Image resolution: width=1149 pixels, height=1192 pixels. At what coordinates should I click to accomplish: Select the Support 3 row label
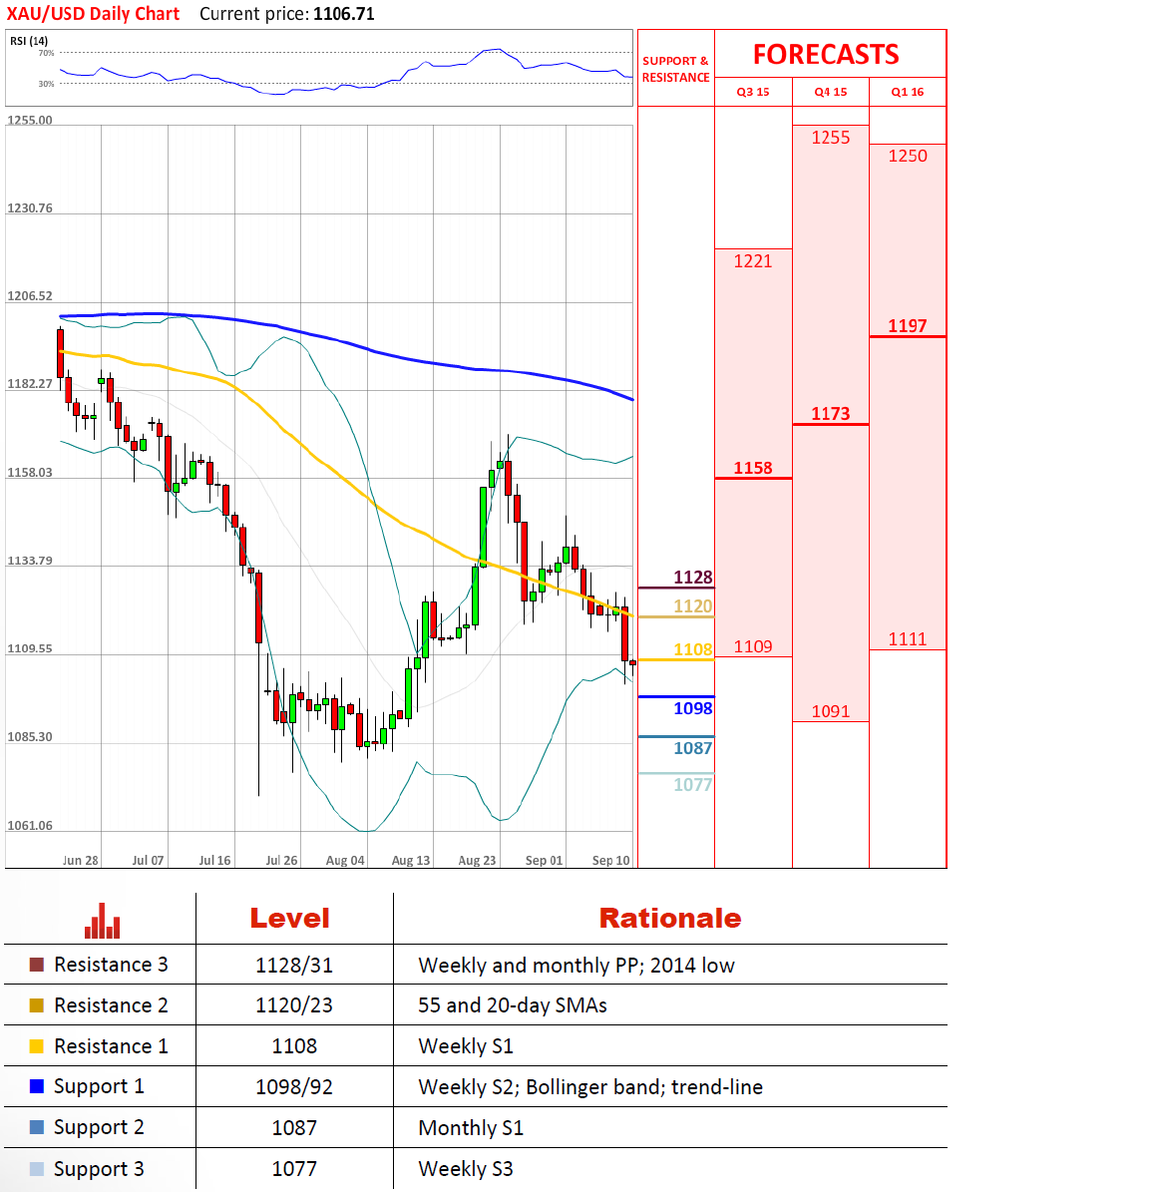[x=99, y=1169]
